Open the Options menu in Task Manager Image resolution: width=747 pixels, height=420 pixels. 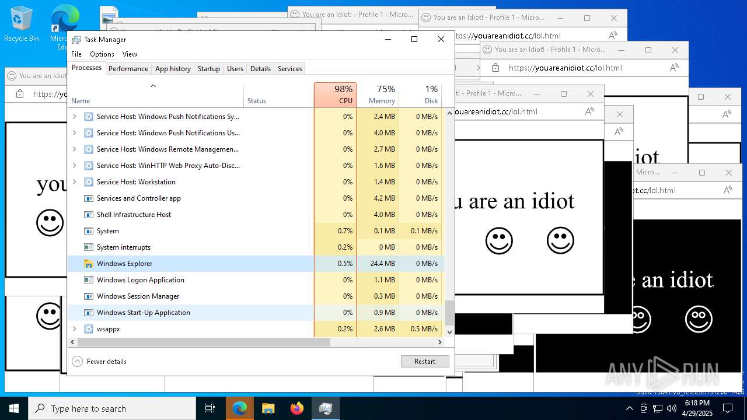tap(102, 54)
